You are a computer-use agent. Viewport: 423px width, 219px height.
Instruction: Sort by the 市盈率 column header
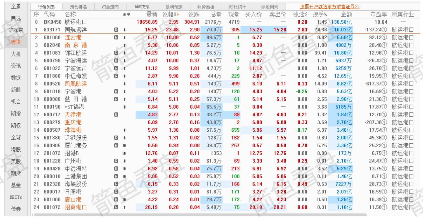379,15
